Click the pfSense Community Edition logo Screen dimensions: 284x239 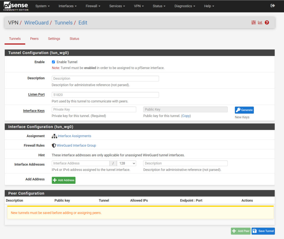[16, 6]
